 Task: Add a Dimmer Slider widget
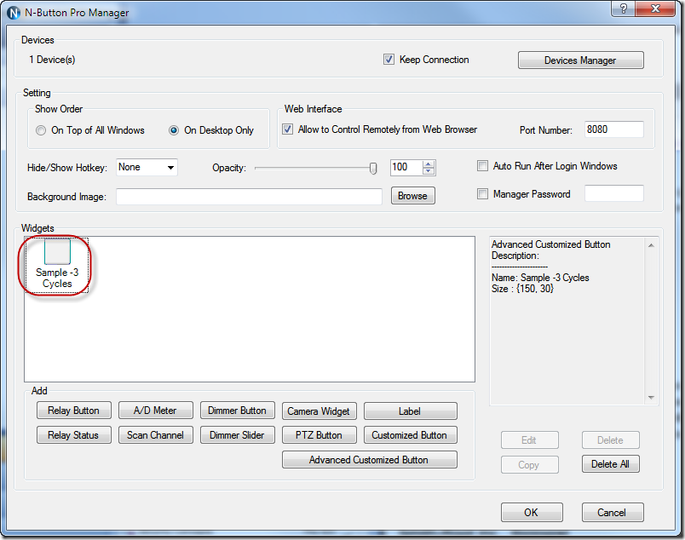237,435
